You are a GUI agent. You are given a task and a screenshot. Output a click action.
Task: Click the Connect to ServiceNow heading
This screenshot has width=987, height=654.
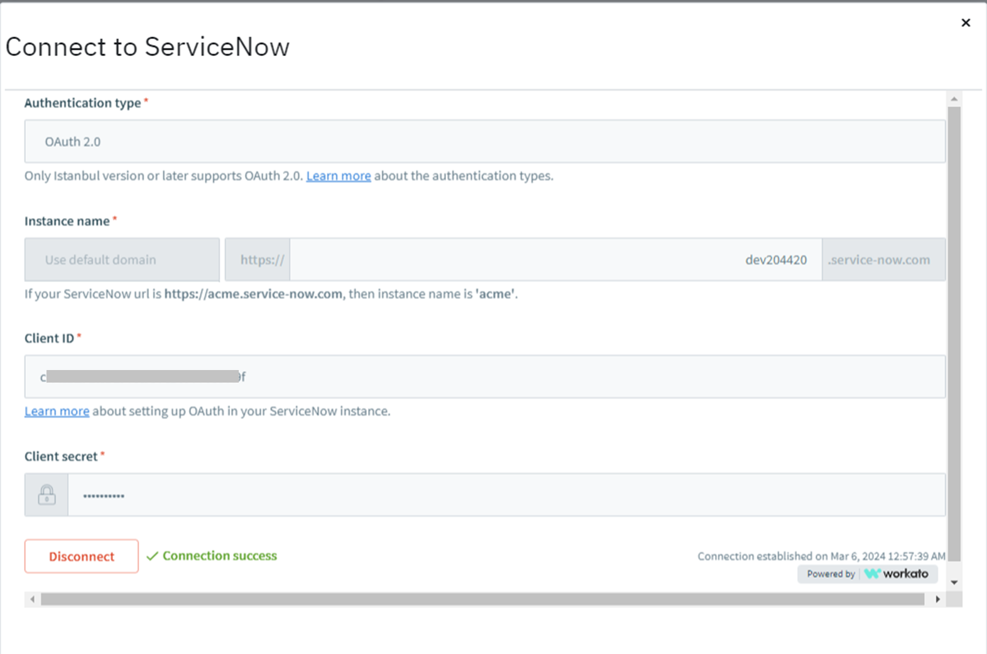(x=148, y=47)
